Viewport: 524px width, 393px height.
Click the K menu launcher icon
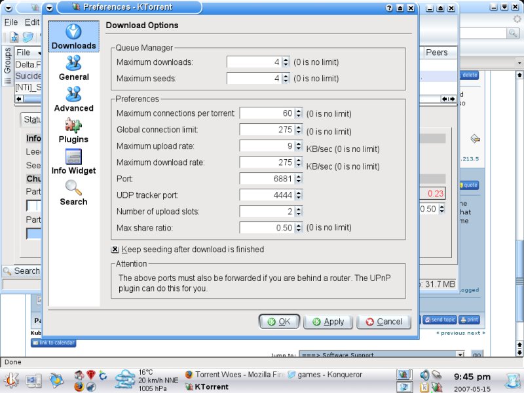tap(12, 379)
